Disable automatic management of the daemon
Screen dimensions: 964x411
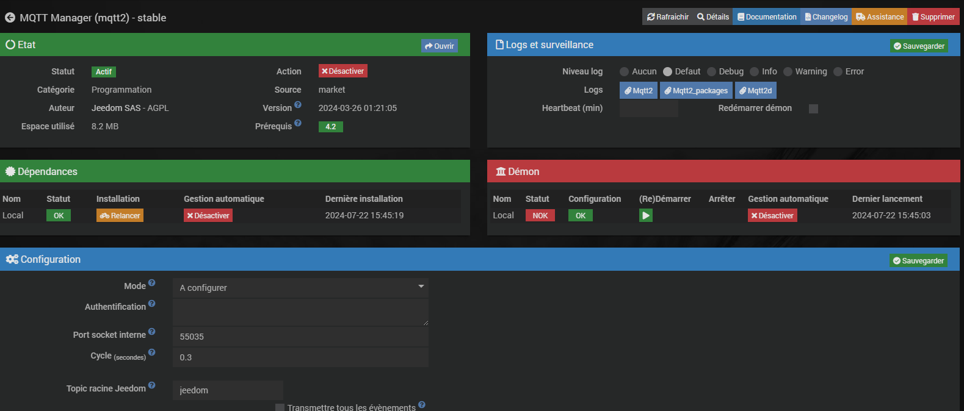[x=772, y=215]
